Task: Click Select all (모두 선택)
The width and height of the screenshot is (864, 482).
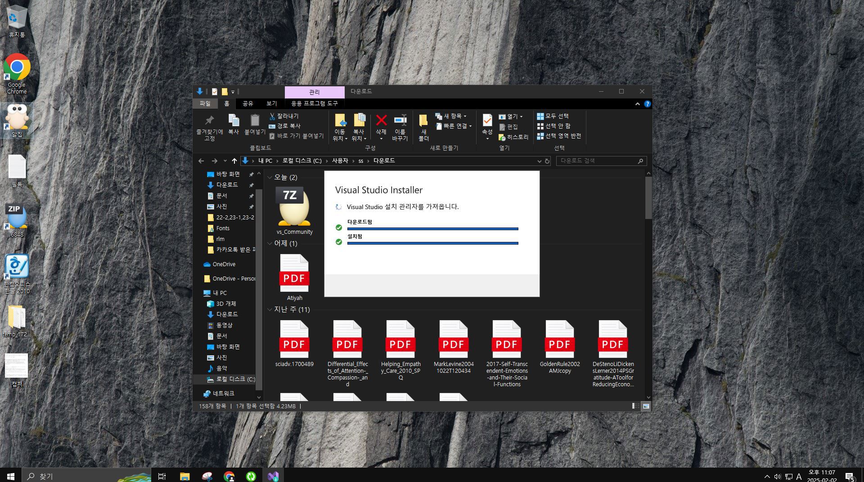Action: point(553,116)
